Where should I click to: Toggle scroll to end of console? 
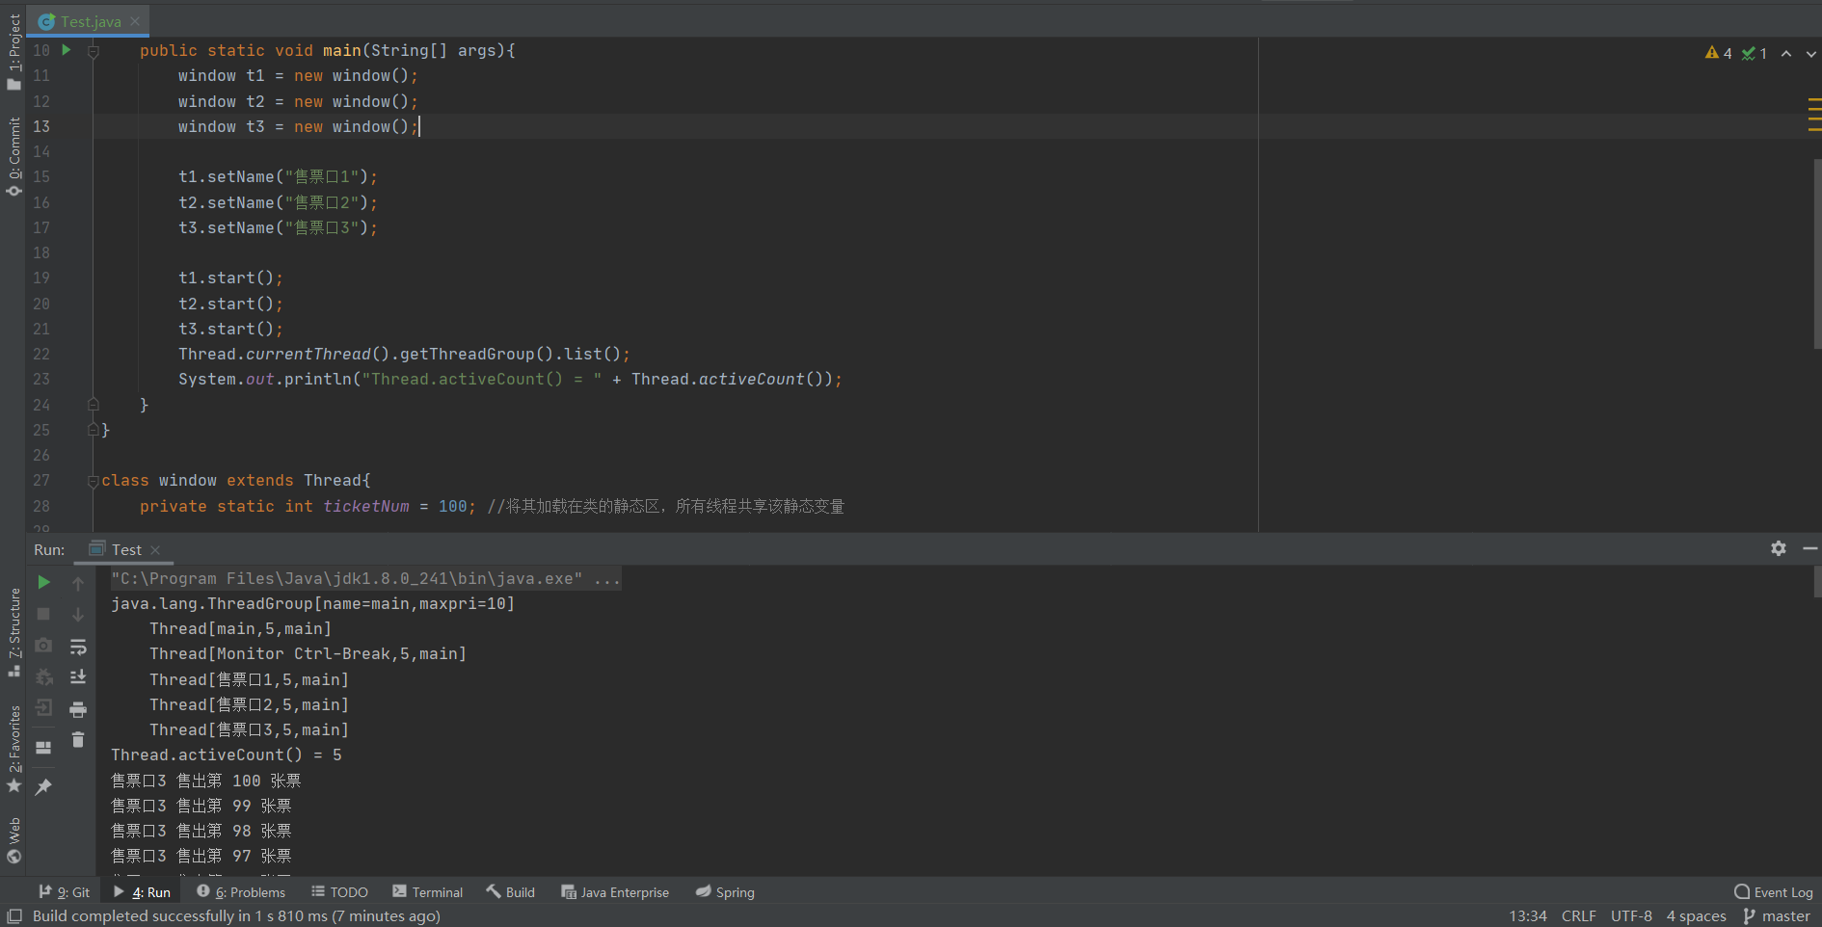tap(78, 677)
